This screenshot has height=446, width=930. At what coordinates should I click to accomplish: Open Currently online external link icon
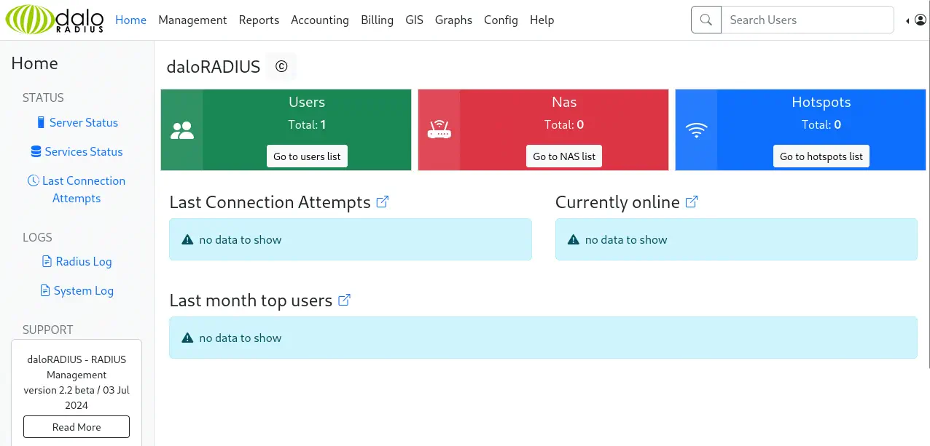pyautogui.click(x=692, y=202)
